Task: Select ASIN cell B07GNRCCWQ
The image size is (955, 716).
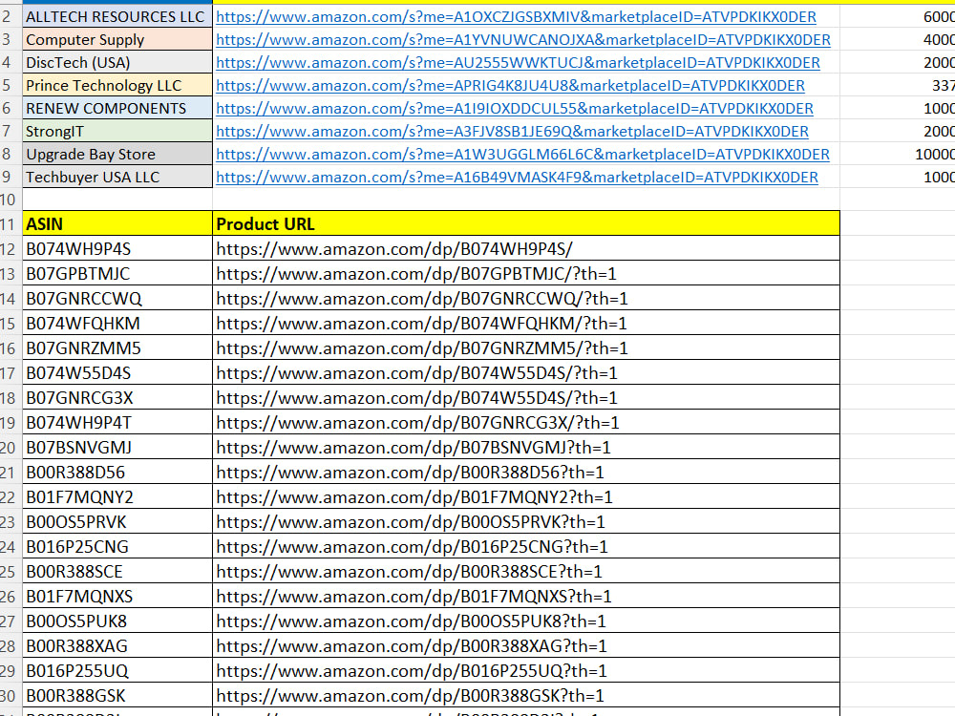Action: [x=117, y=299]
